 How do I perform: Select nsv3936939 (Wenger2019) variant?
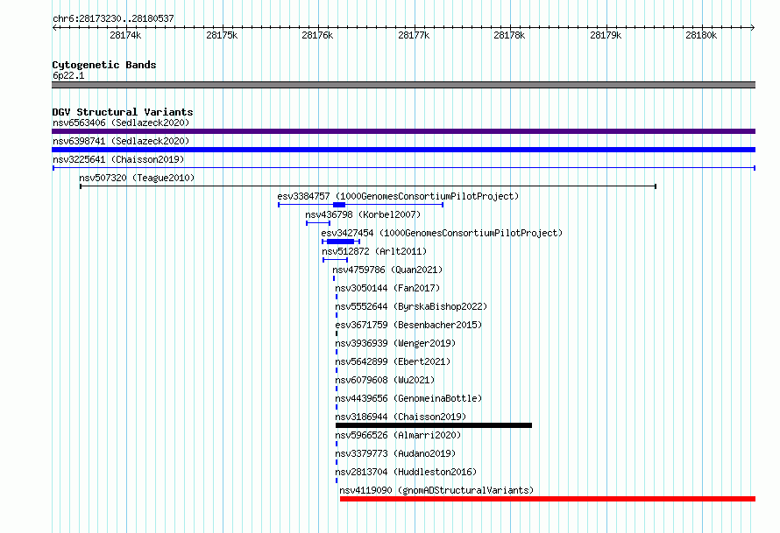[395, 343]
